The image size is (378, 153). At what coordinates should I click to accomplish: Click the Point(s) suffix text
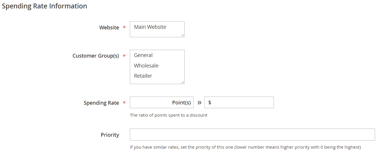[181, 103]
